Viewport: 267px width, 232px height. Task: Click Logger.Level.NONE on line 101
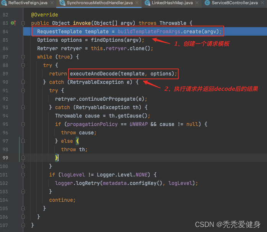[122, 175]
